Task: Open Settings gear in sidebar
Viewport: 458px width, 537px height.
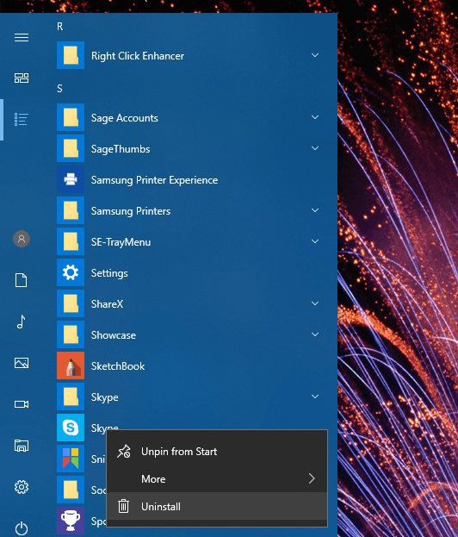Action: point(22,487)
